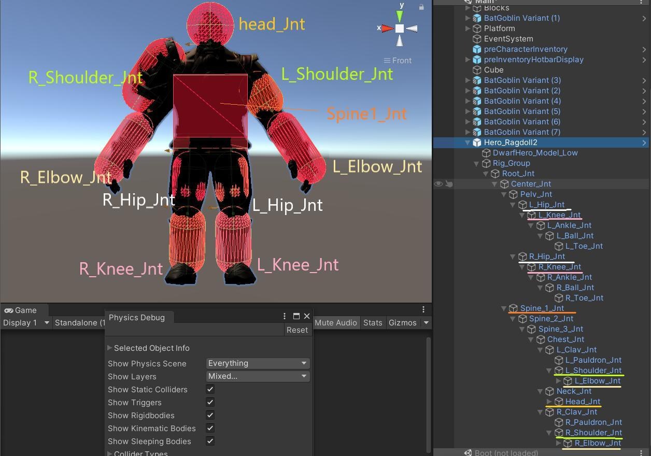The height and width of the screenshot is (456, 651).
Task: Click Spine_1_Jnt object icon
Action: pyautogui.click(x=513, y=308)
